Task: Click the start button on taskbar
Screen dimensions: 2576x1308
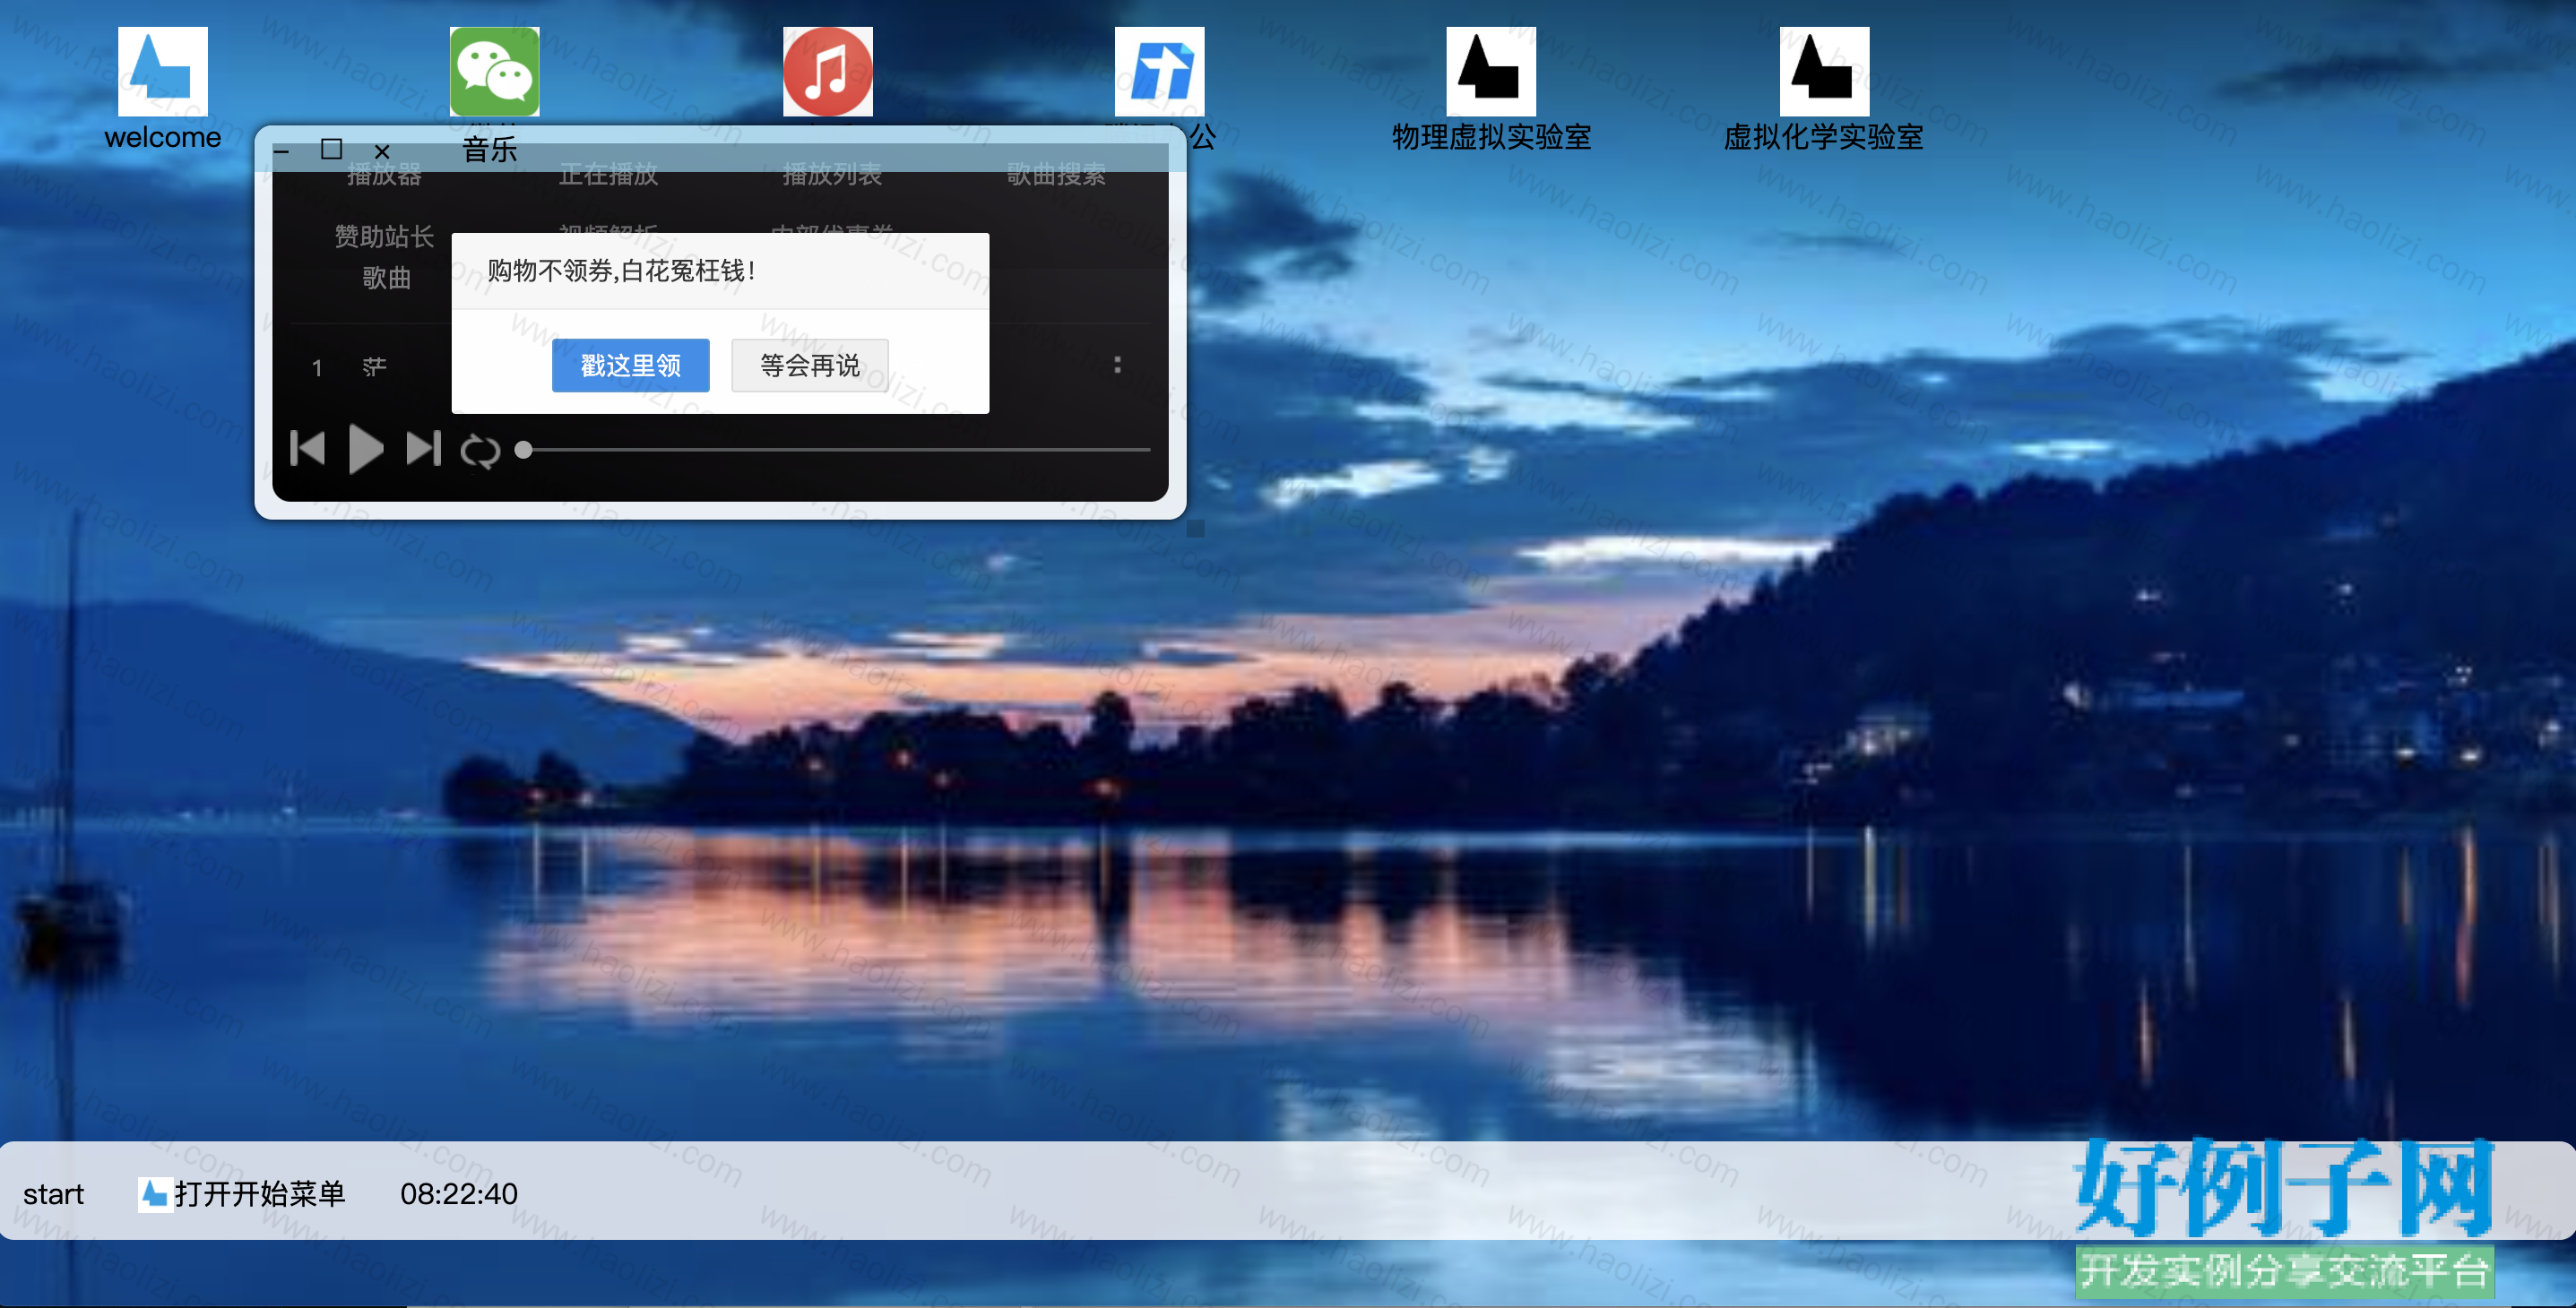Action: click(53, 1194)
